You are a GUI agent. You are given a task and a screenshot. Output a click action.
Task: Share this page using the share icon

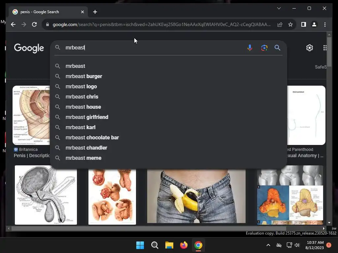pos(280,24)
